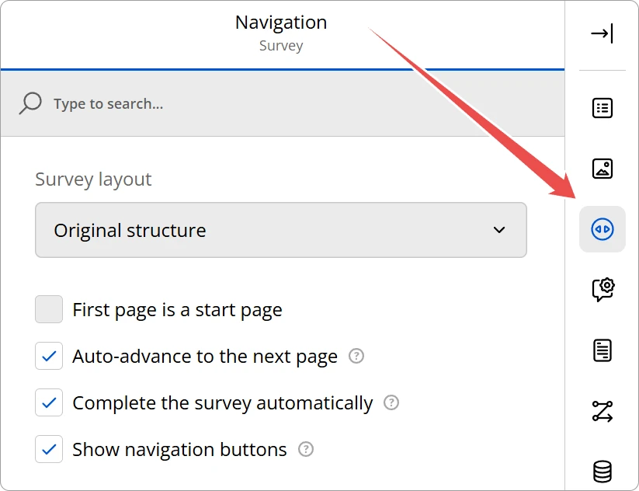Click the magnifying glass search icon
Viewport: 639px width, 491px height.
[x=30, y=103]
